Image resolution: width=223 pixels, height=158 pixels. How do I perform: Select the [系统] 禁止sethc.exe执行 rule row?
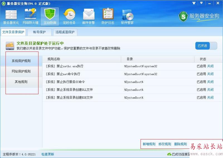(x=133, y=66)
